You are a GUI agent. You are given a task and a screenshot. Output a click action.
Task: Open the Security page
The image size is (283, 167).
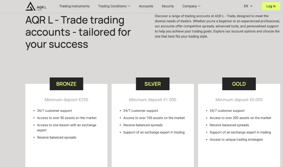tap(168, 6)
